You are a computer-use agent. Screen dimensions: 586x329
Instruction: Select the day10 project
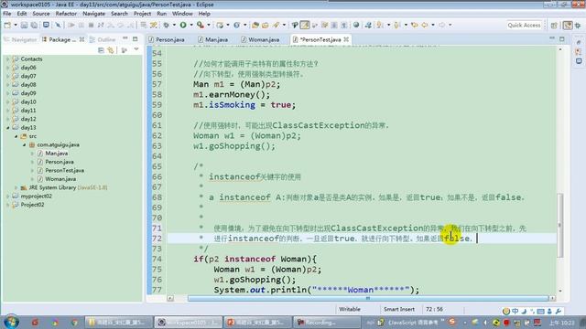[x=28, y=101]
